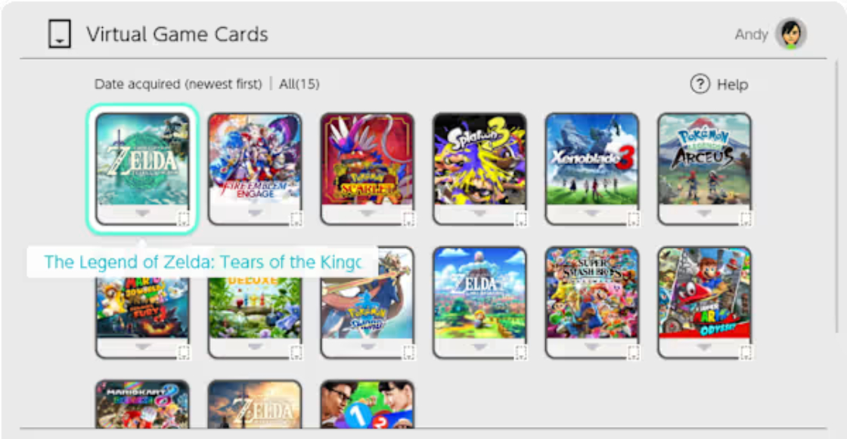The width and height of the screenshot is (847, 439).
Task: Choose the Xenoblade 3 game card
Action: pyautogui.click(x=592, y=169)
